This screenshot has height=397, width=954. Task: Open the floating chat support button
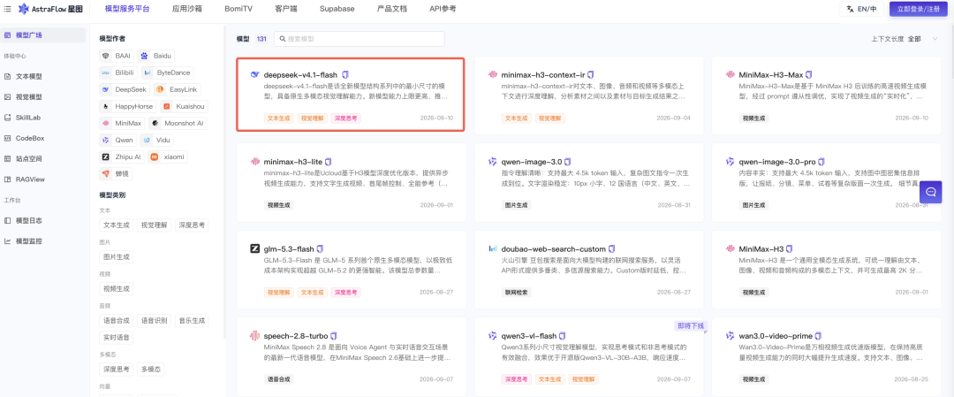tap(930, 192)
